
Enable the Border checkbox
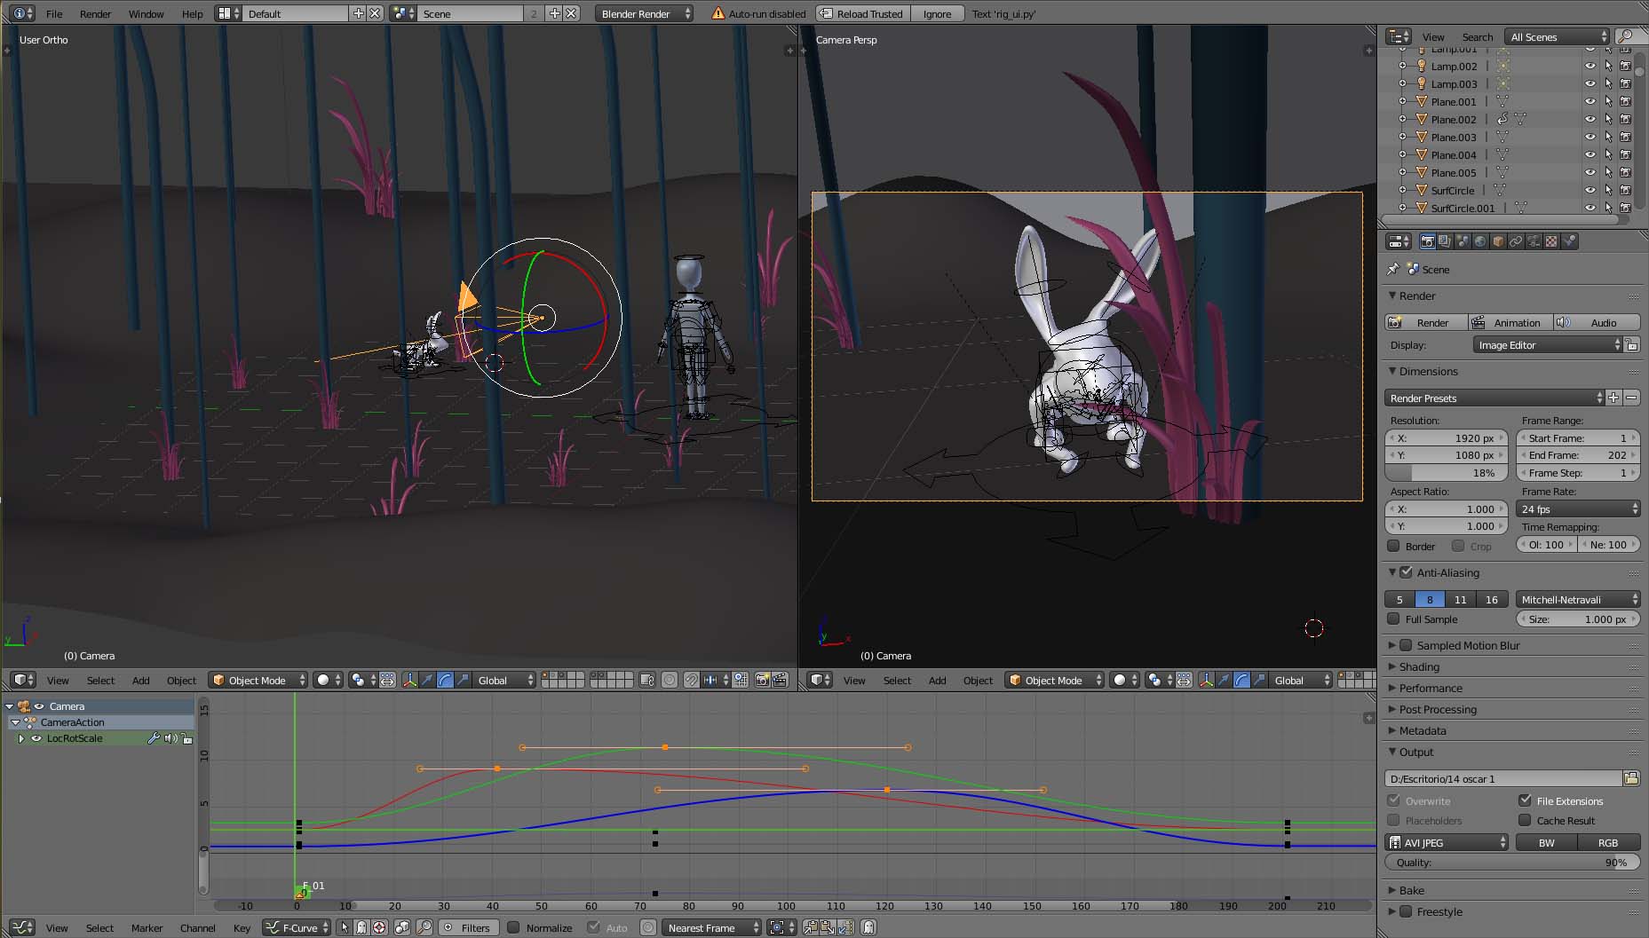coord(1394,546)
